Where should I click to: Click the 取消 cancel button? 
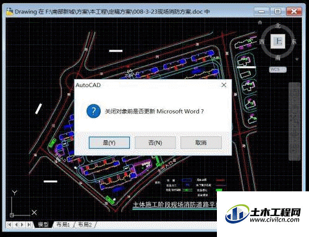pyautogui.click(x=201, y=143)
